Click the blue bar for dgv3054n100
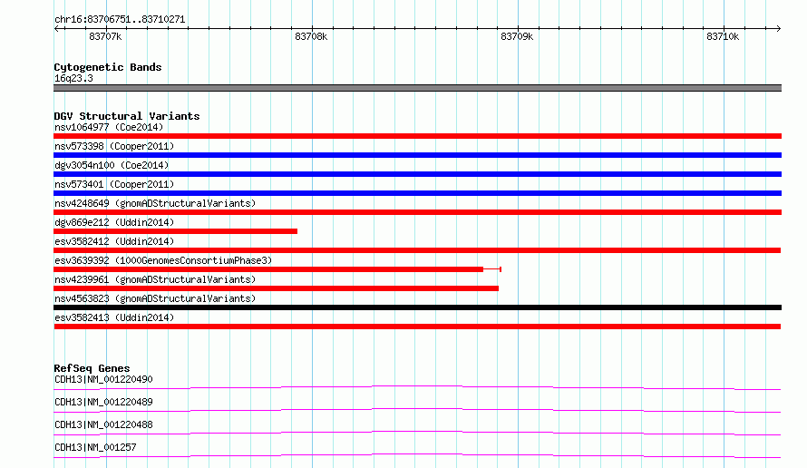 417,174
